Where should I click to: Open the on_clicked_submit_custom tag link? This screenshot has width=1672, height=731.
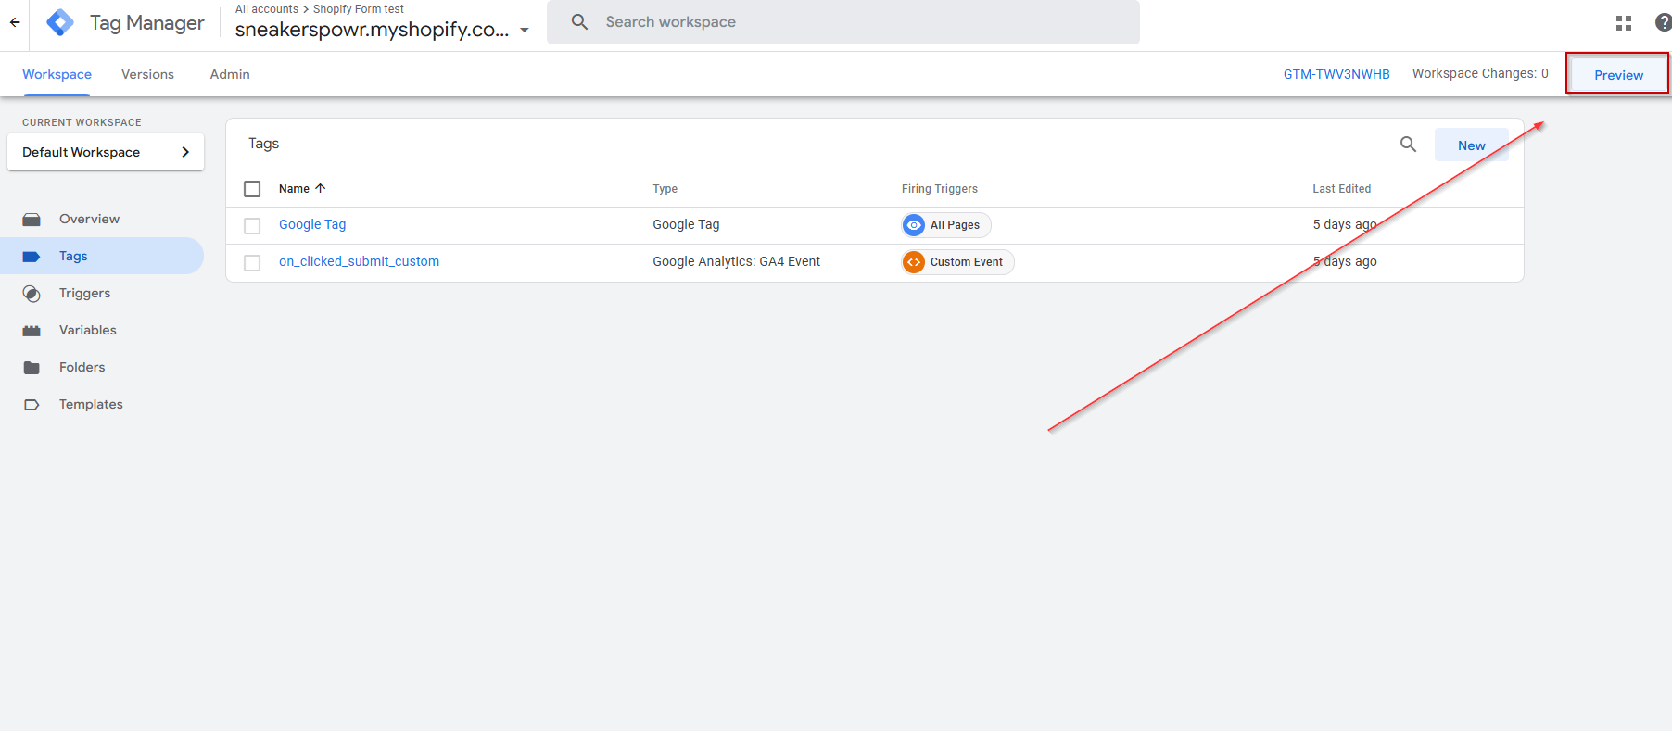pos(359,261)
